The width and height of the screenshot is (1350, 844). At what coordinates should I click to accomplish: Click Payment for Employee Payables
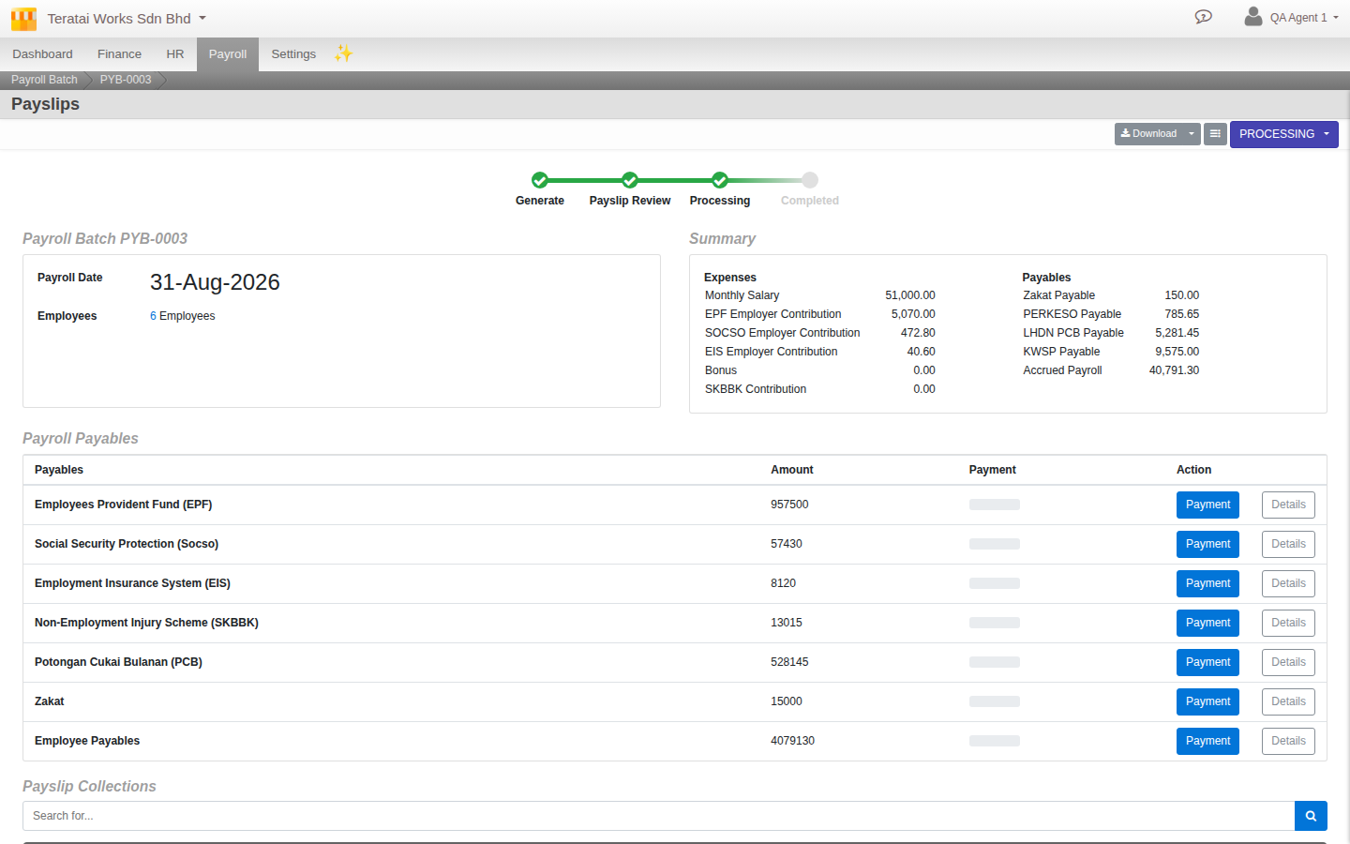[x=1207, y=741]
